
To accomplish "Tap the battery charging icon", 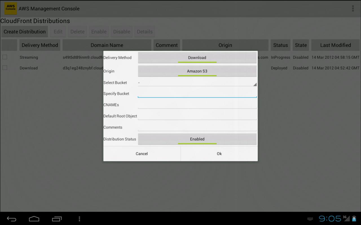I will 354,219.
